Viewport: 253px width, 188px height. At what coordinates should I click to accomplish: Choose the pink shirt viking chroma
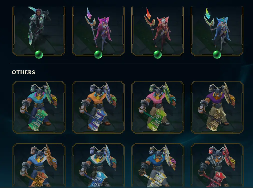point(158,107)
